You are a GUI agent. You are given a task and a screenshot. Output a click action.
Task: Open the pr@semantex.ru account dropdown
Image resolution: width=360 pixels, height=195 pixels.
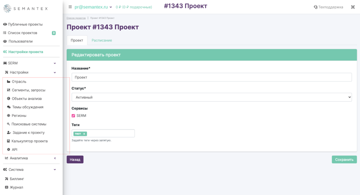[x=93, y=7]
